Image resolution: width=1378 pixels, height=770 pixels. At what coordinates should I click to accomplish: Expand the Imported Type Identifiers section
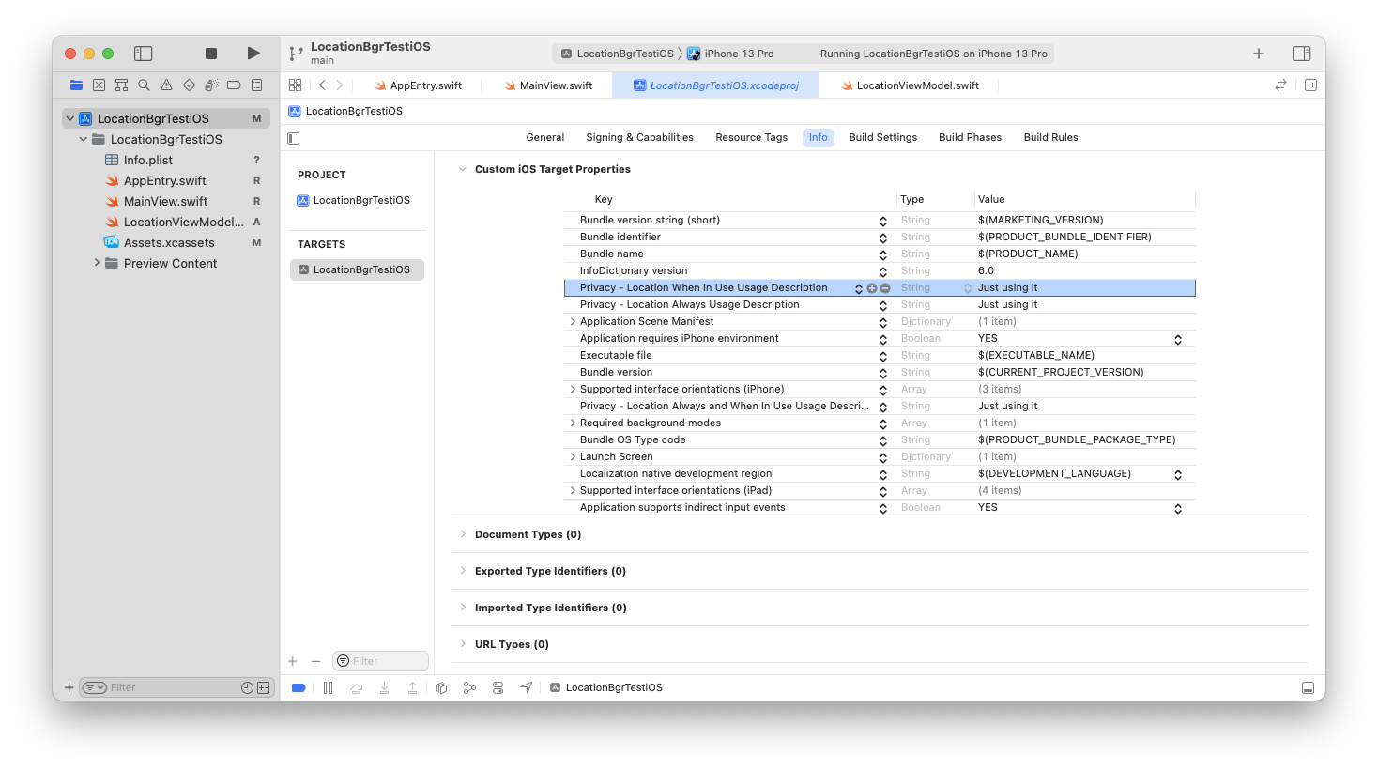(462, 608)
